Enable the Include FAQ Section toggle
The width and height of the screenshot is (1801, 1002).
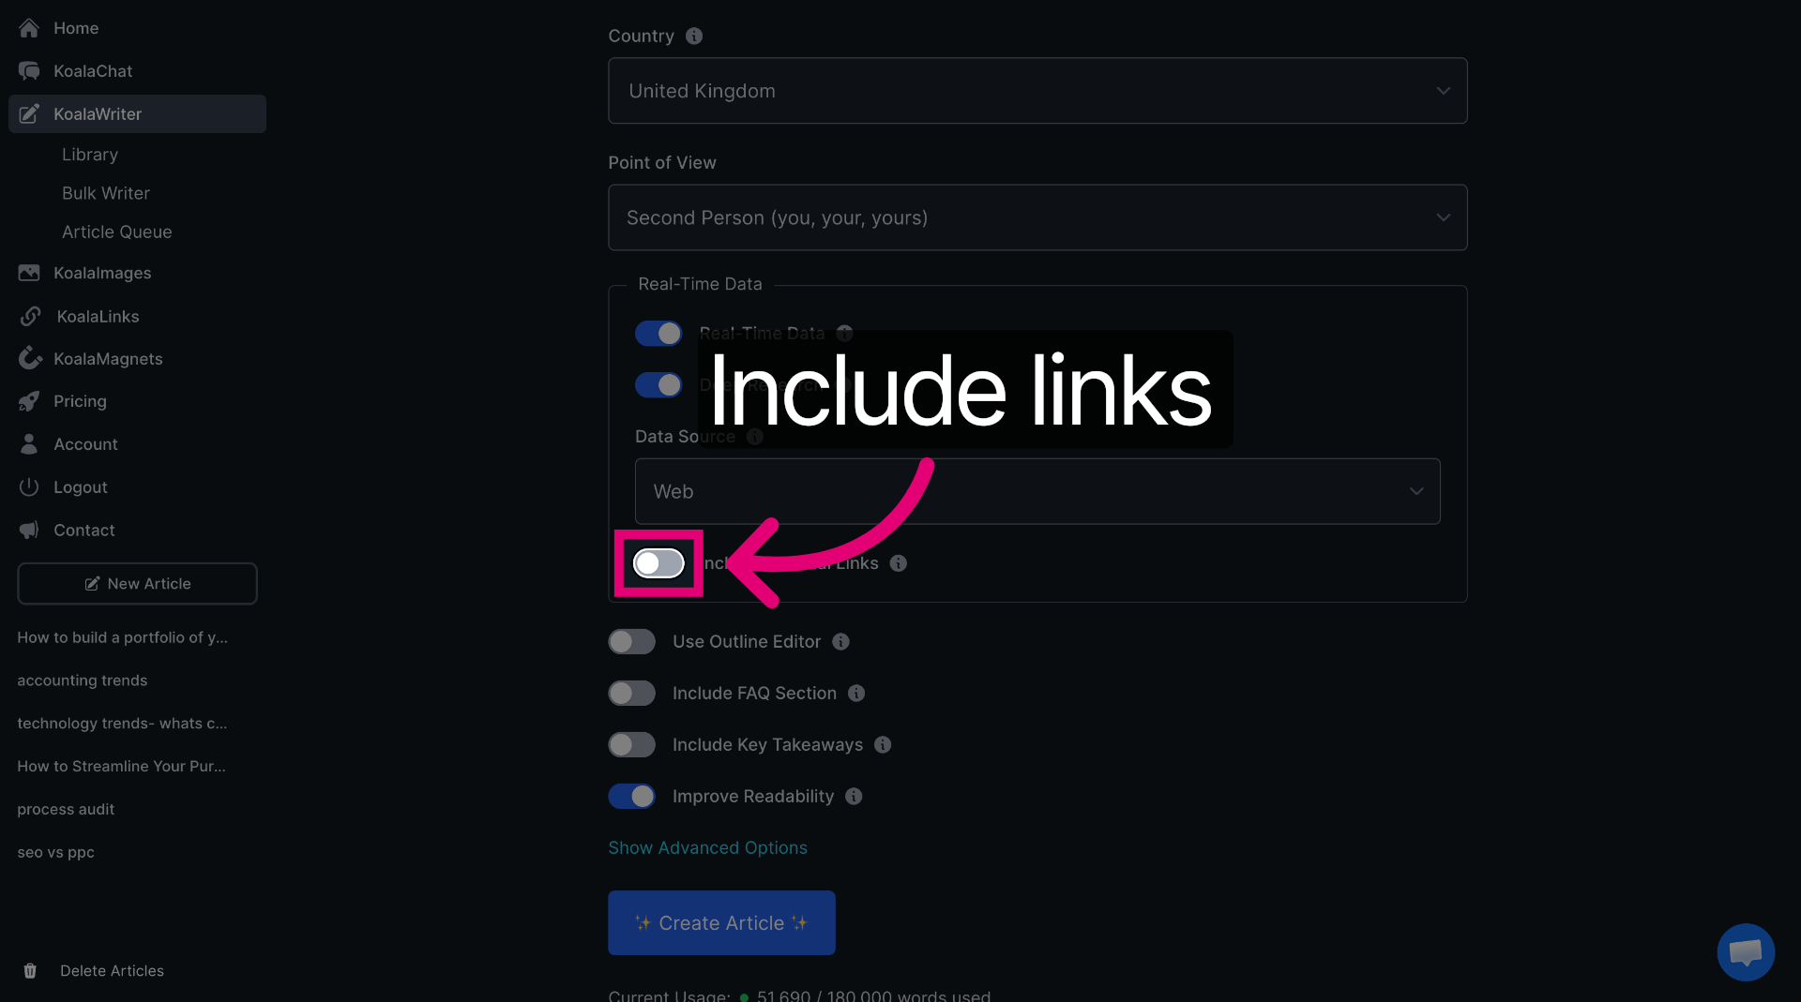pyautogui.click(x=632, y=694)
